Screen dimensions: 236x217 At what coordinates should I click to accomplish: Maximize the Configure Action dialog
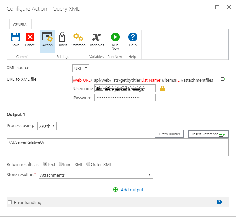(217, 7)
